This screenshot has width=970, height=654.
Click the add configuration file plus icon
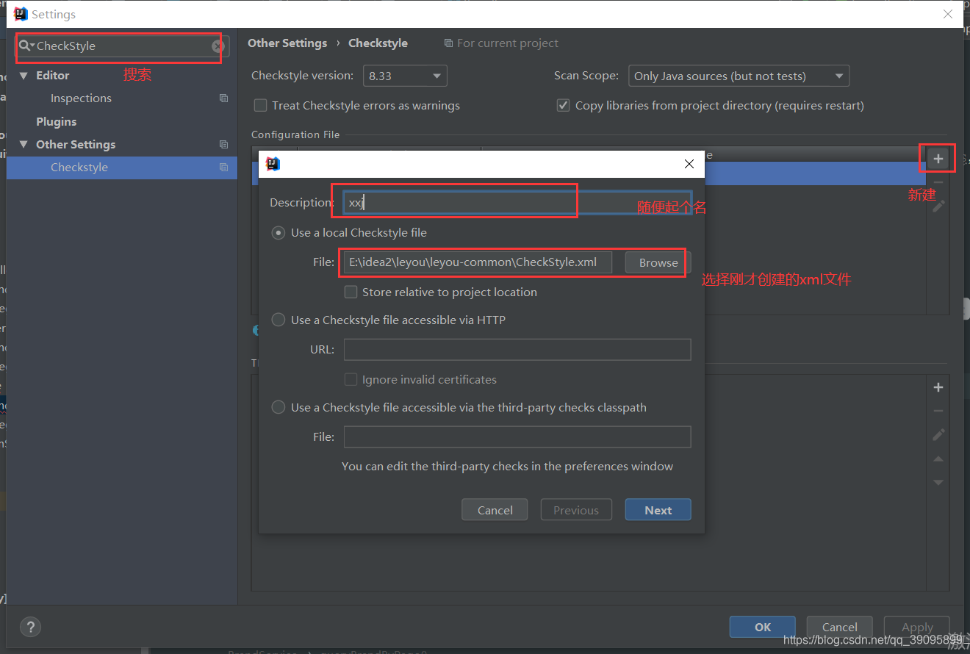938,159
